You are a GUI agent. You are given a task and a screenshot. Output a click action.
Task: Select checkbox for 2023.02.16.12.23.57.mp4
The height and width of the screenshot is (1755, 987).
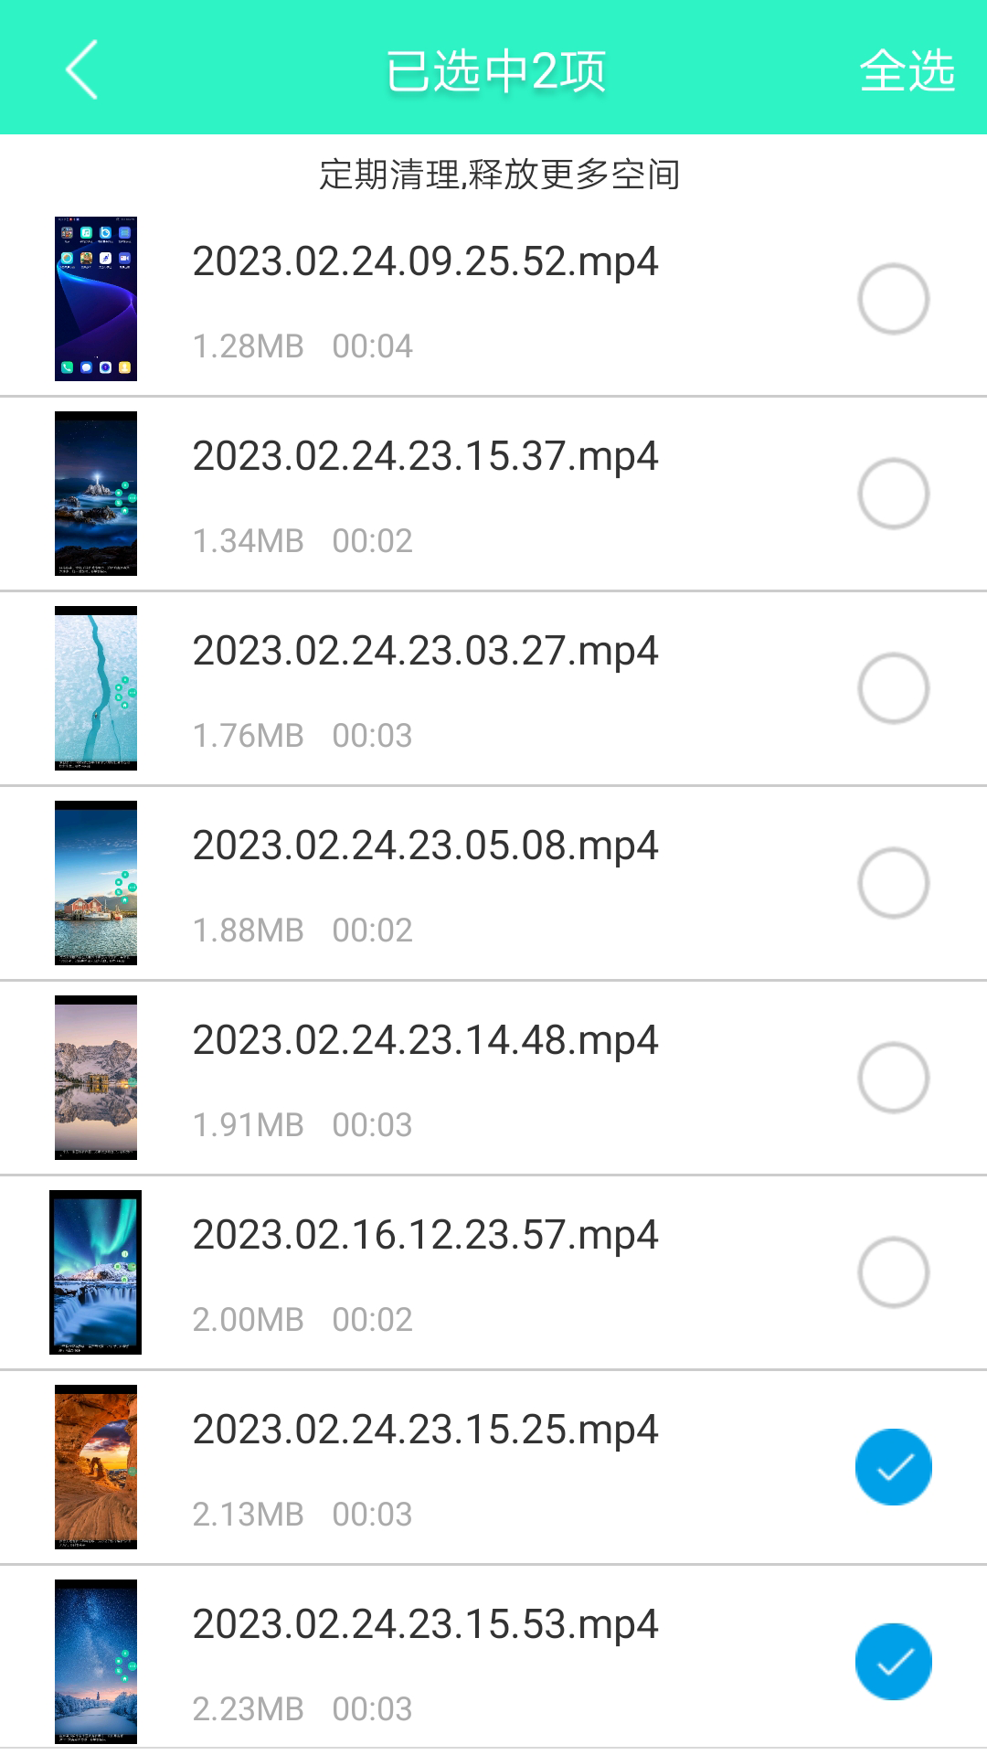[894, 1272]
